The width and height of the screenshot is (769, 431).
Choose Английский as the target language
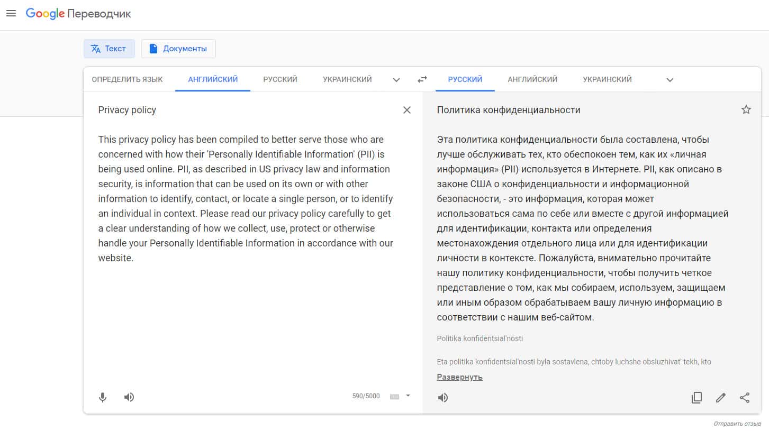click(532, 79)
